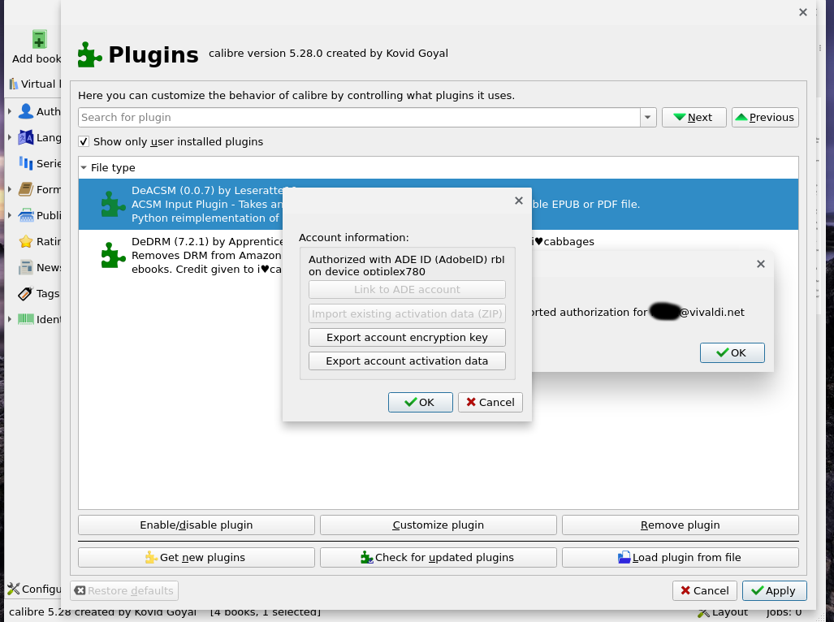
Task: Click Export account activation data
Action: point(407,361)
